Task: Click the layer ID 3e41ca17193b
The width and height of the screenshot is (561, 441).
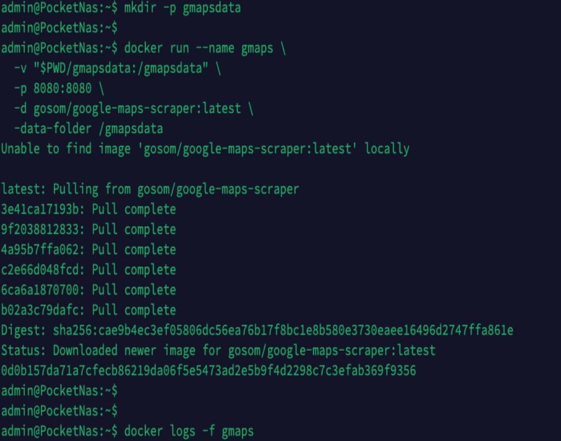Action: point(43,210)
